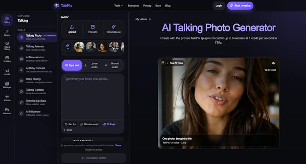Click the Real AI video badge
The width and height of the screenshot is (306, 164).
click(173, 63)
